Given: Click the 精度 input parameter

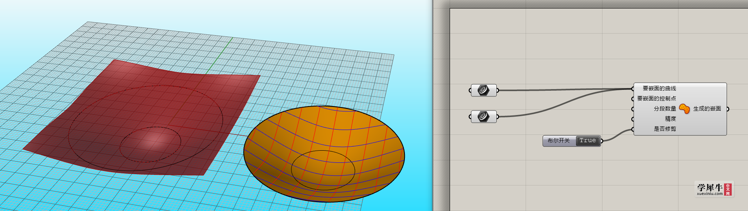Looking at the screenshot, I should click(670, 119).
